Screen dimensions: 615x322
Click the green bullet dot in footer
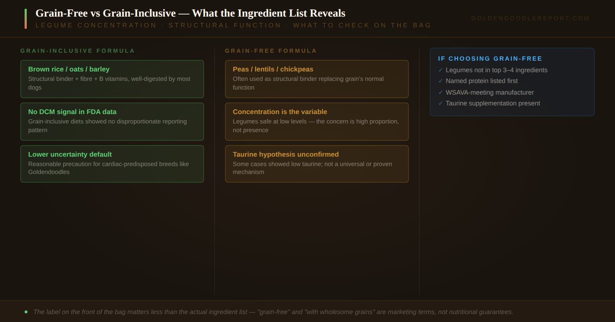26,312
